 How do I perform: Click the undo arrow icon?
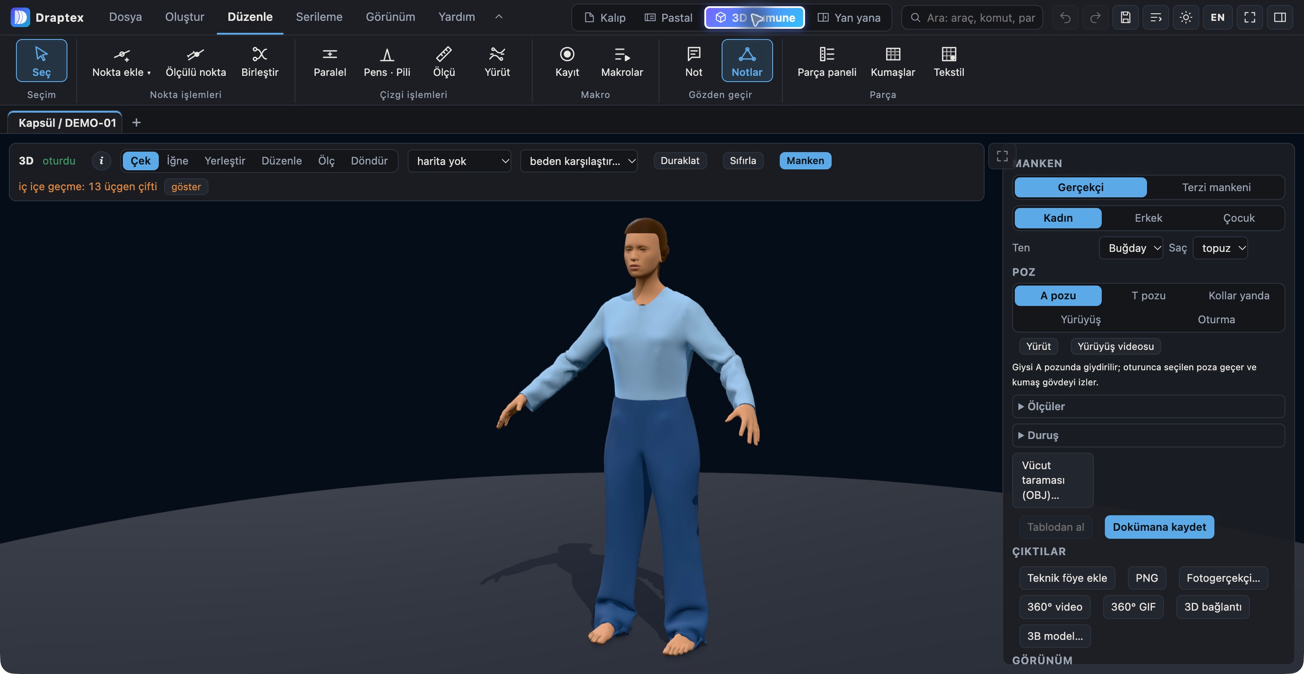tap(1065, 18)
